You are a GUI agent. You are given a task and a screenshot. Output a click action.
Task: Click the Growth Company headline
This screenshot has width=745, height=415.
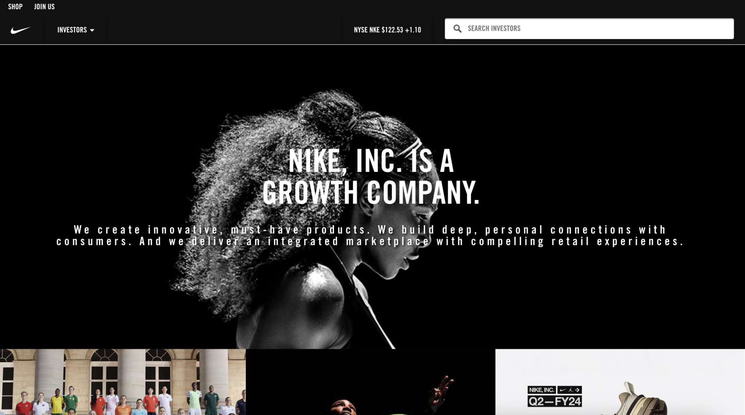(x=371, y=177)
